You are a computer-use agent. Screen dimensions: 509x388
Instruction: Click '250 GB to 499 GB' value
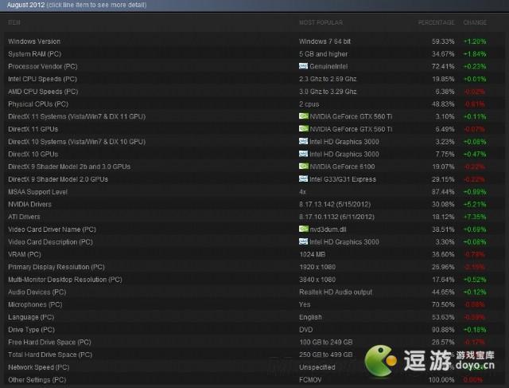click(326, 355)
